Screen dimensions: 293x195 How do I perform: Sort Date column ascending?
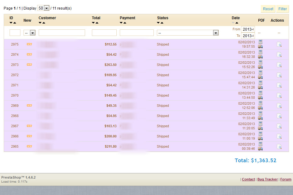point(237,23)
